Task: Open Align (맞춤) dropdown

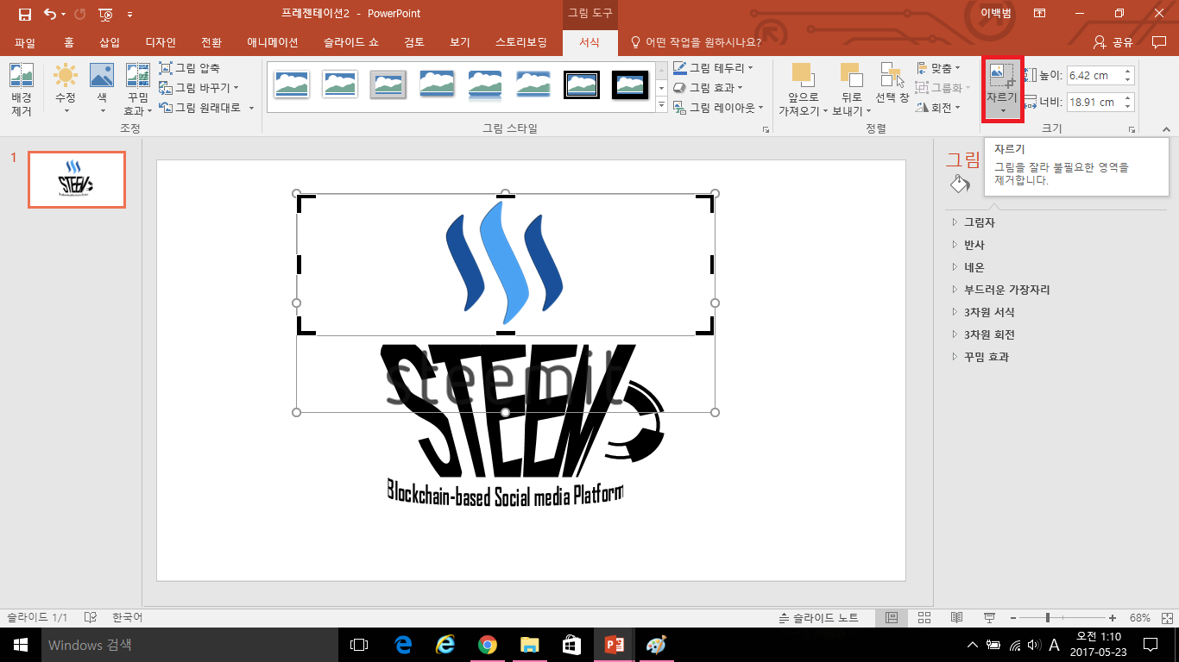Action: click(x=939, y=67)
